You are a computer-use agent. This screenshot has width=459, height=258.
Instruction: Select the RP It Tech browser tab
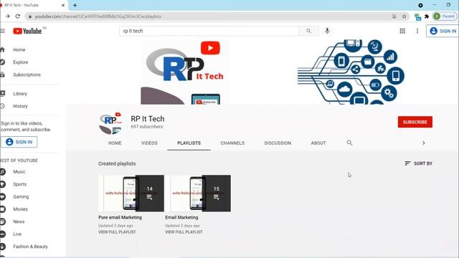click(33, 5)
